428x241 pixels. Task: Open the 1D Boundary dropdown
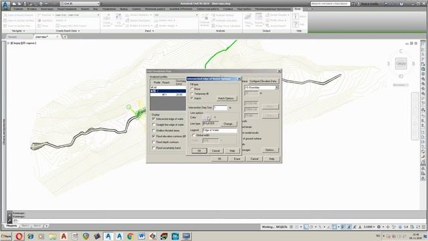click(x=276, y=88)
